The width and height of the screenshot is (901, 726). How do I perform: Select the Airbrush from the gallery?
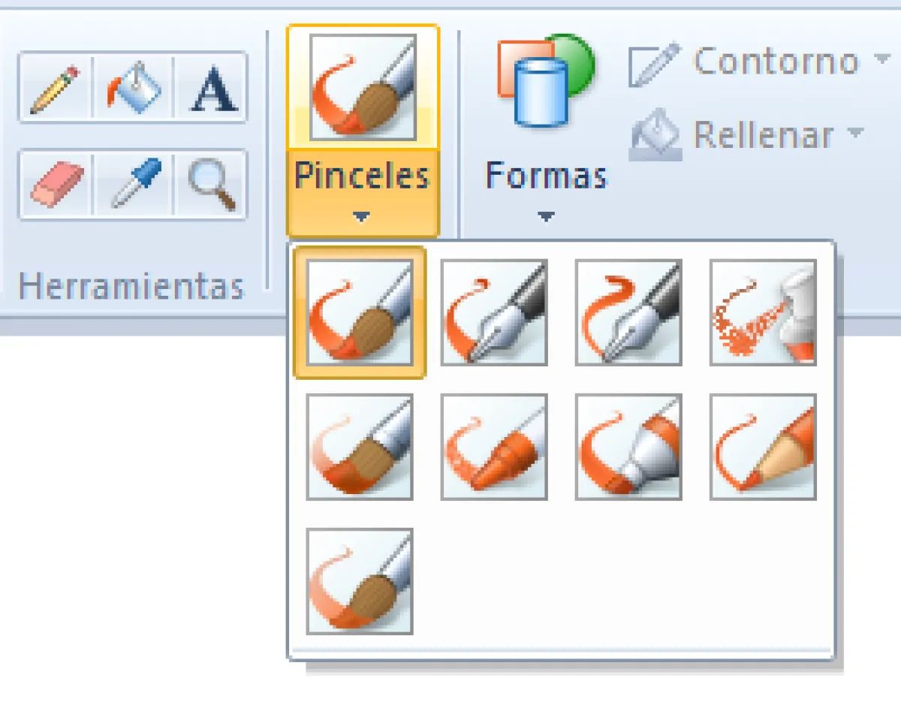[x=762, y=312]
